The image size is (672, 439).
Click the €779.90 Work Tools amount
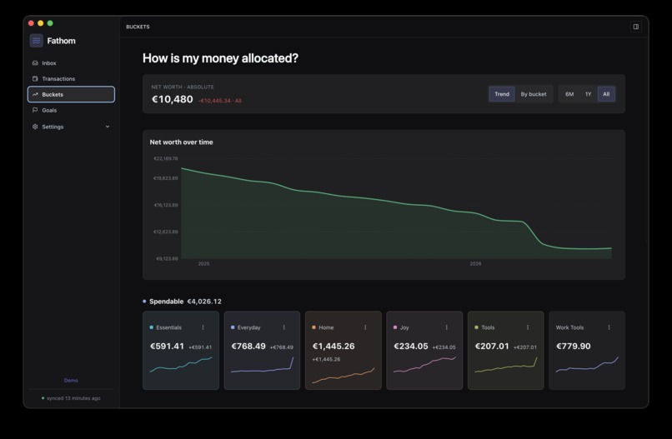pos(574,346)
